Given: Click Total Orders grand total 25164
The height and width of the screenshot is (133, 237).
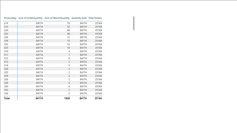Looking at the screenshot, I should pyautogui.click(x=98, y=98).
